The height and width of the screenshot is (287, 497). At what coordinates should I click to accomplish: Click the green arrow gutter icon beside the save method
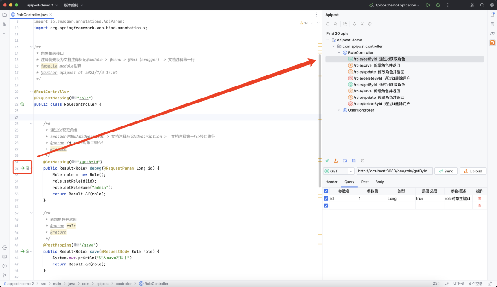click(23, 251)
